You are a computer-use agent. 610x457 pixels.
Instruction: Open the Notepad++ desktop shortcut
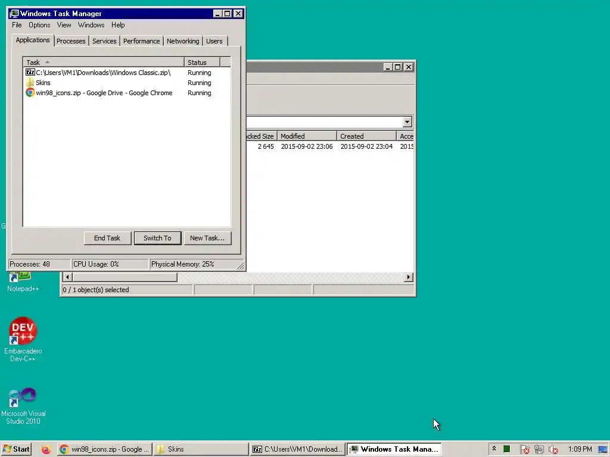[23, 281]
